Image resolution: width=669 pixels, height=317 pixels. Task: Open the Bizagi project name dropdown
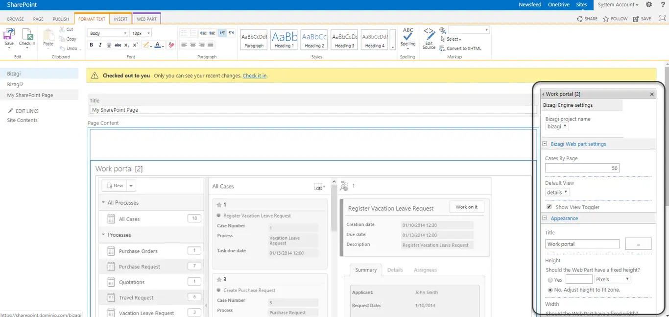[557, 126]
